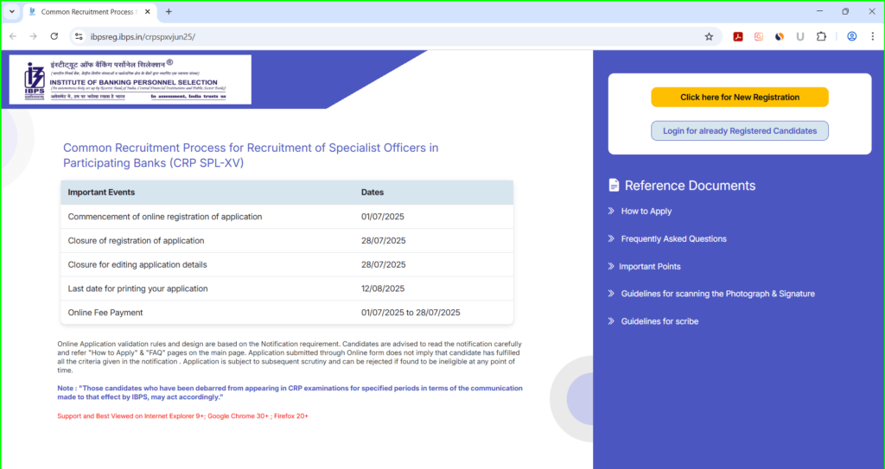885x469 pixels.
Task: Click the Important Events column header
Action: click(x=101, y=193)
